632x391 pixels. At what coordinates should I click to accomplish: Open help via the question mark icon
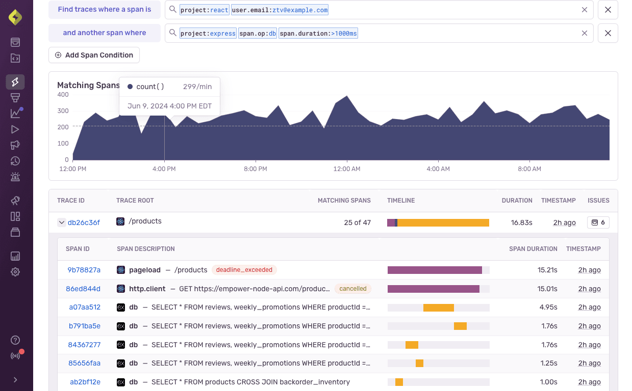point(15,340)
